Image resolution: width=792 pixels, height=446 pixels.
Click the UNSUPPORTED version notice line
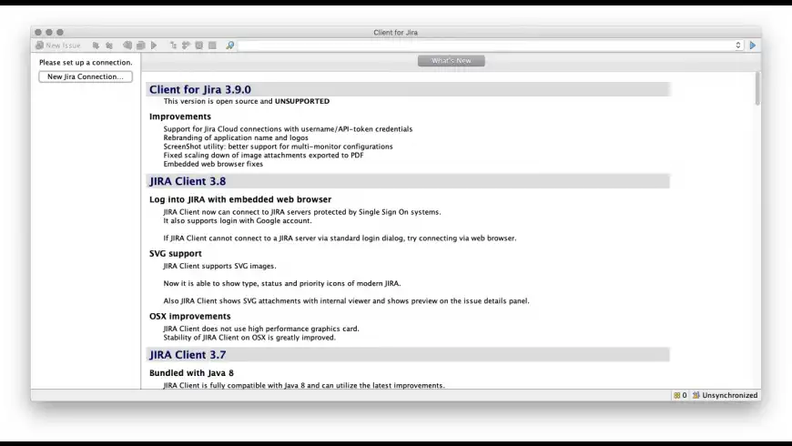point(247,102)
